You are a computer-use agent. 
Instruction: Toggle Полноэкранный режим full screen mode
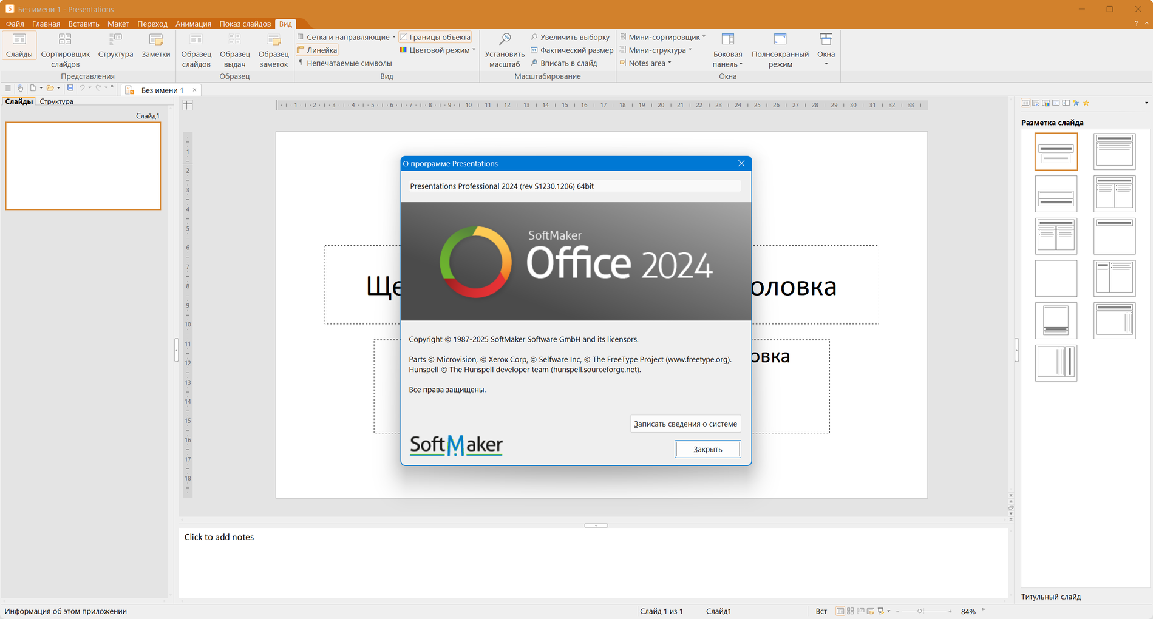780,50
